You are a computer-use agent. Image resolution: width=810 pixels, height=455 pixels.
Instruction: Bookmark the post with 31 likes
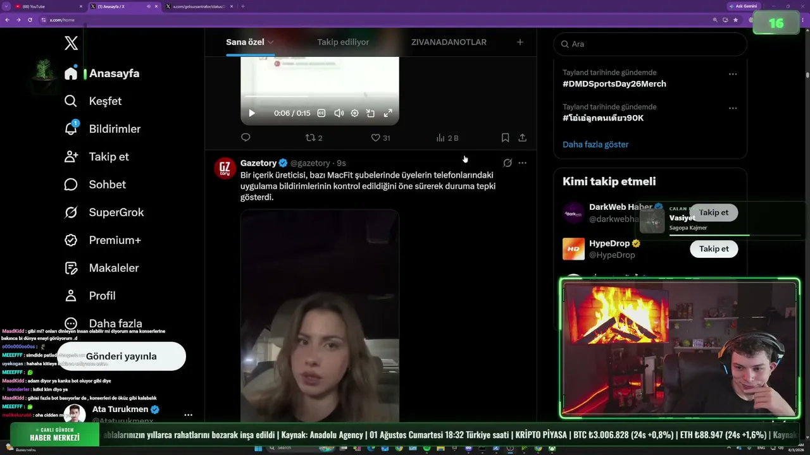tap(505, 138)
